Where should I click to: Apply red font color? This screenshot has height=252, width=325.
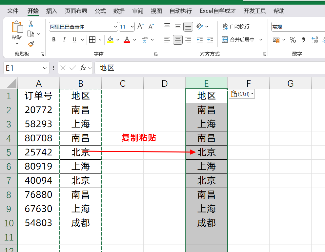[x=127, y=39]
